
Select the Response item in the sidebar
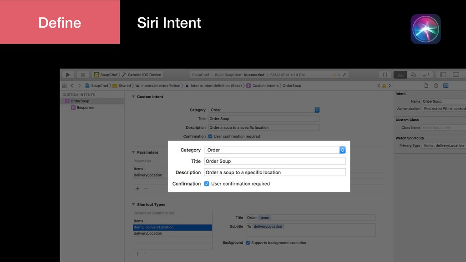click(92, 107)
